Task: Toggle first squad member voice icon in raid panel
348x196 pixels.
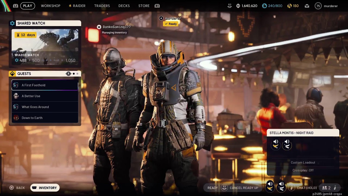Action: pos(276,145)
